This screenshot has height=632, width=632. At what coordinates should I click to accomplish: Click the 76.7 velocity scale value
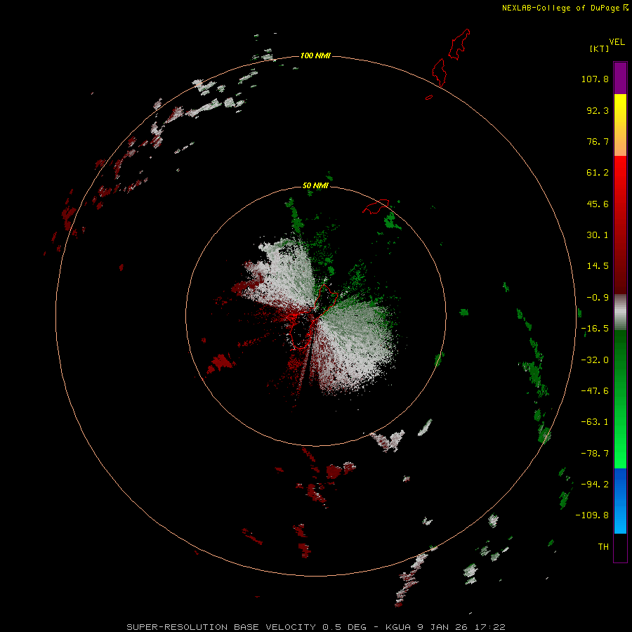tap(598, 141)
